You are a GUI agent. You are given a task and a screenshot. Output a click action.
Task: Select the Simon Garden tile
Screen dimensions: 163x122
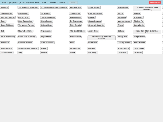(x=94, y=8)
